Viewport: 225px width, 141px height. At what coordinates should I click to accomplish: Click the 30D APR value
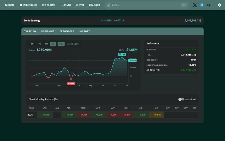coord(192,50)
